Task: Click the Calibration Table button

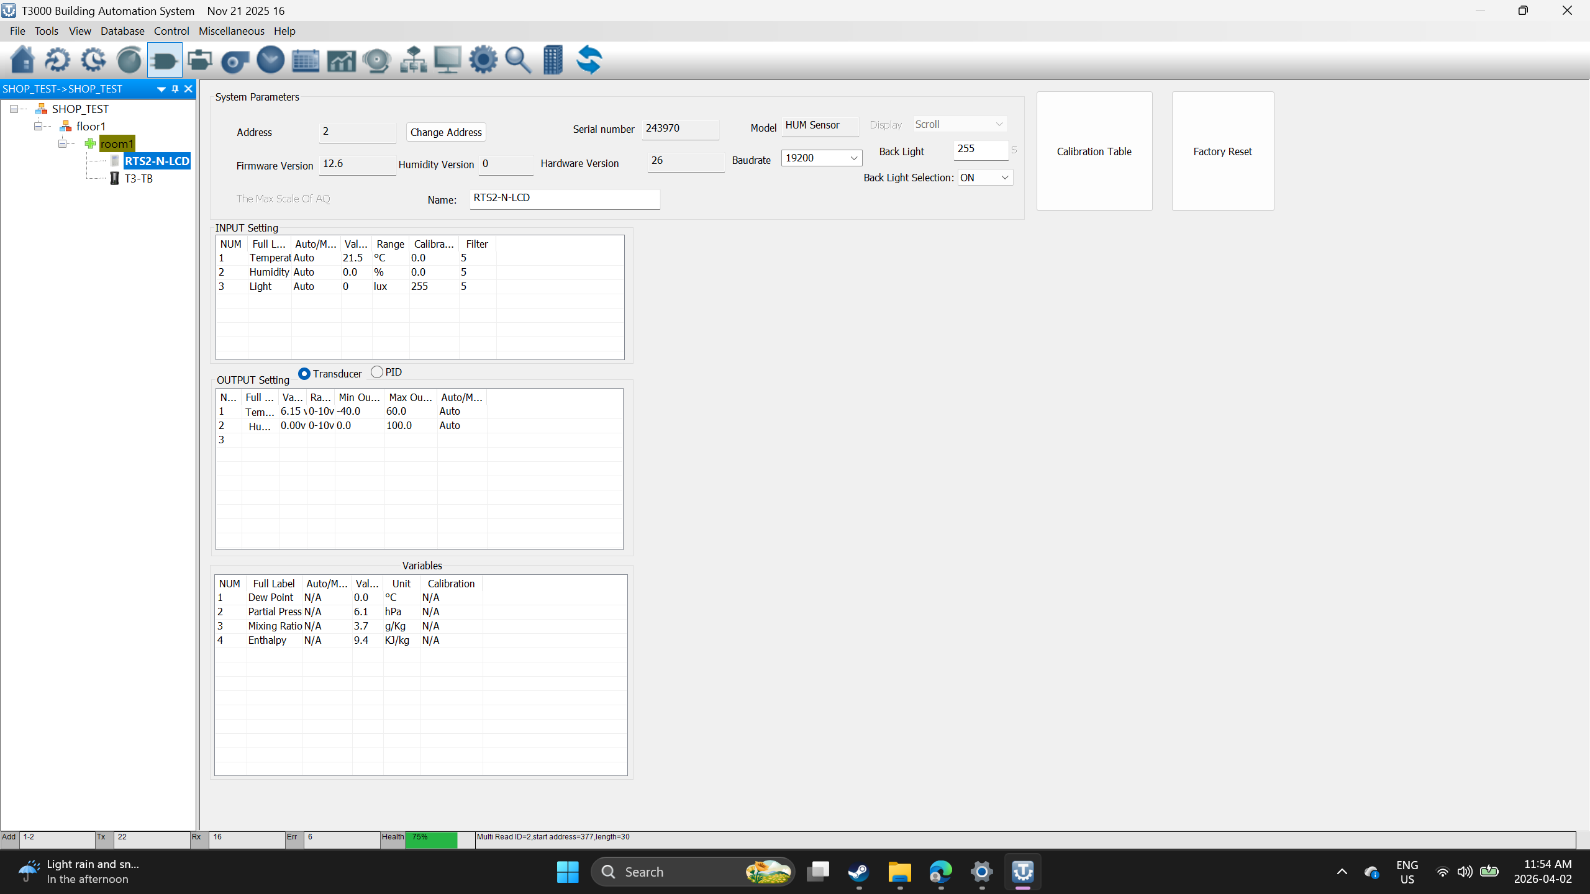Action: click(1094, 151)
